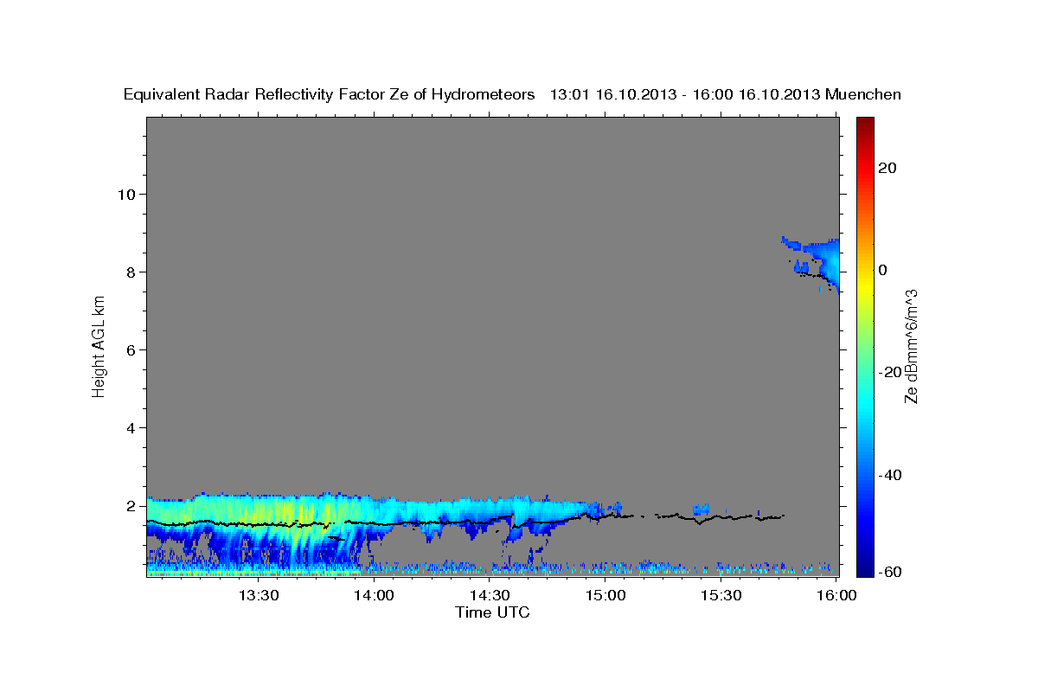This screenshot has width=1038, height=692.
Task: Click the colorbar unit label 'Ze dBmm^6/m^3'
Action: point(911,346)
